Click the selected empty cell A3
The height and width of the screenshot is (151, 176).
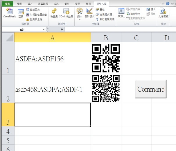coord(53,114)
